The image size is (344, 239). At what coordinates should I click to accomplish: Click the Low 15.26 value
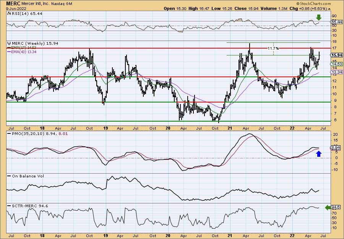[x=222, y=8]
